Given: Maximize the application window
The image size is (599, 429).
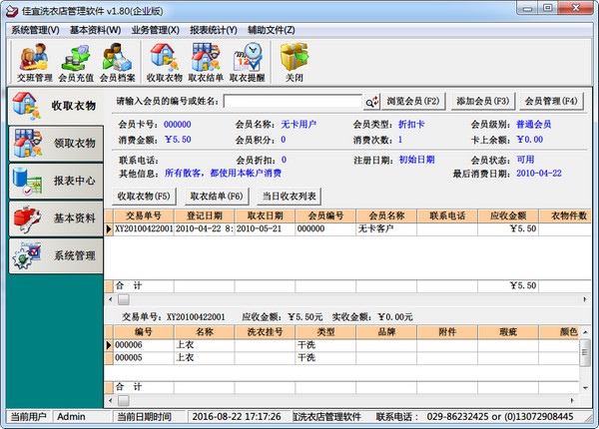Looking at the screenshot, I should pos(548,8).
